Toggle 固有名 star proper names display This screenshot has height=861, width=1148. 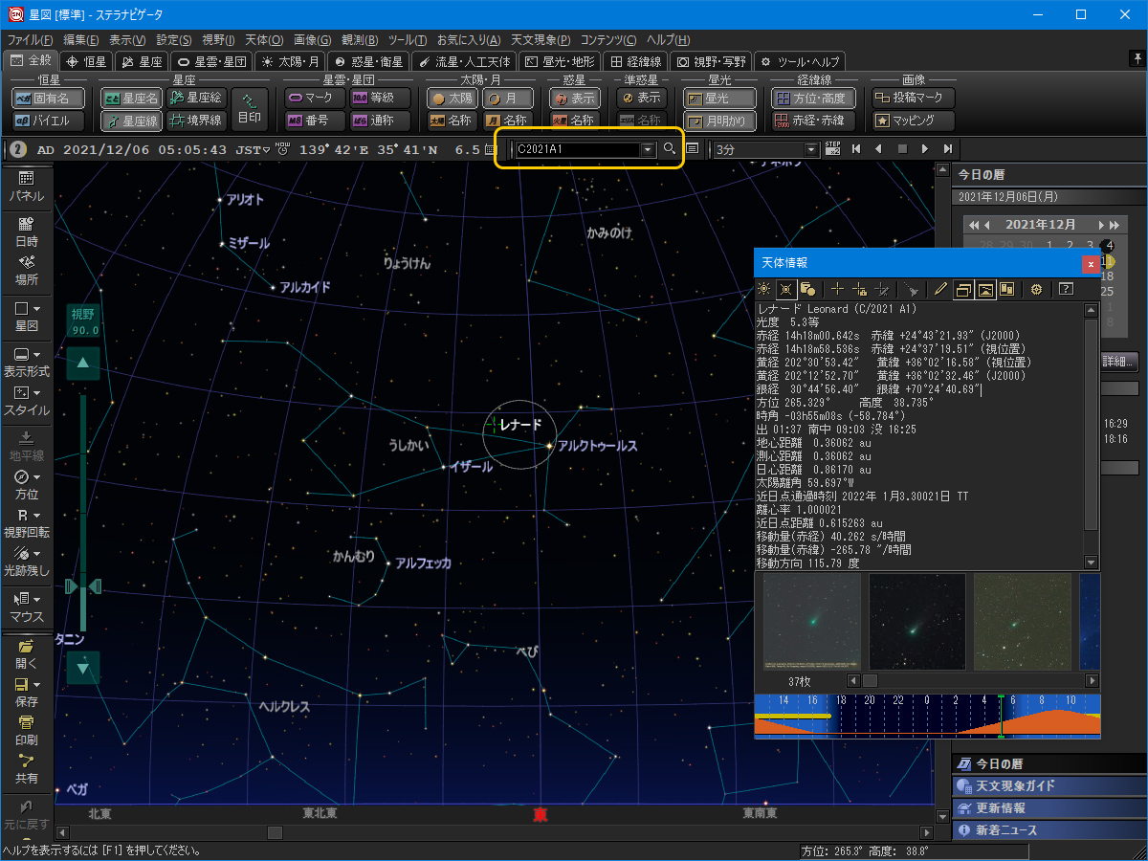tap(48, 98)
